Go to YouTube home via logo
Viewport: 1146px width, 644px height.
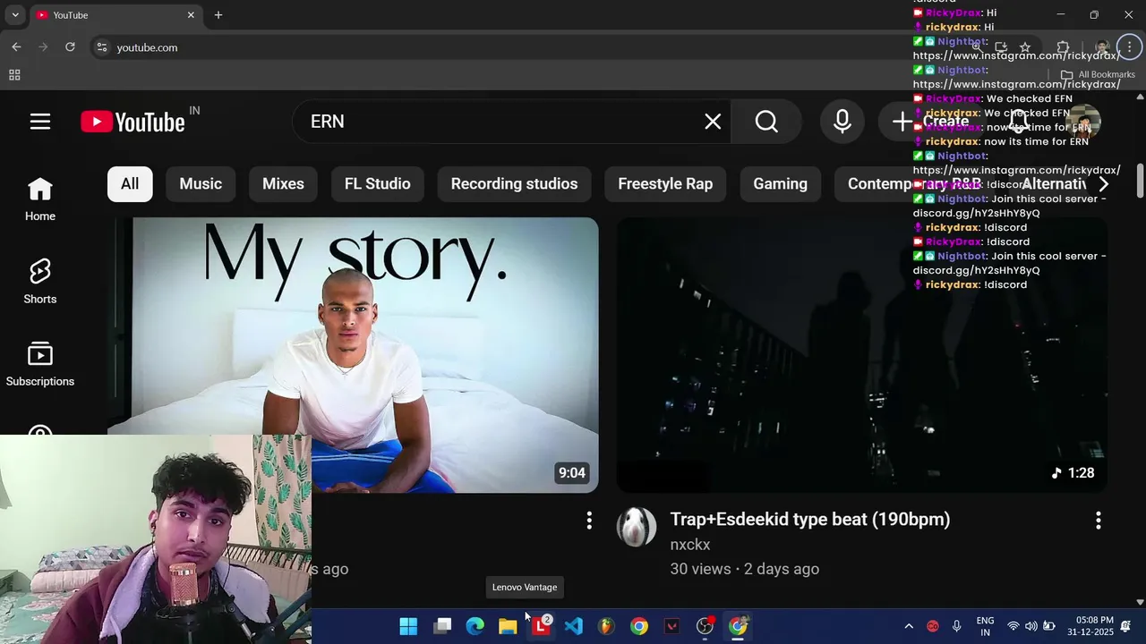pyautogui.click(x=133, y=122)
